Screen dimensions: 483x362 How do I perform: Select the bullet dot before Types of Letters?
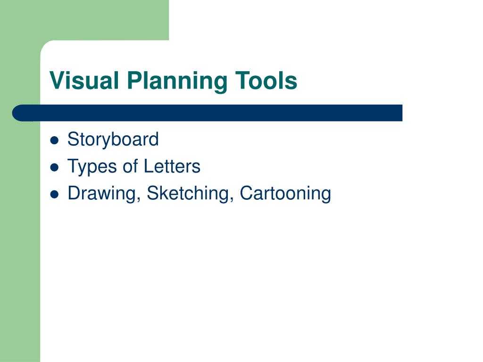tap(54, 167)
